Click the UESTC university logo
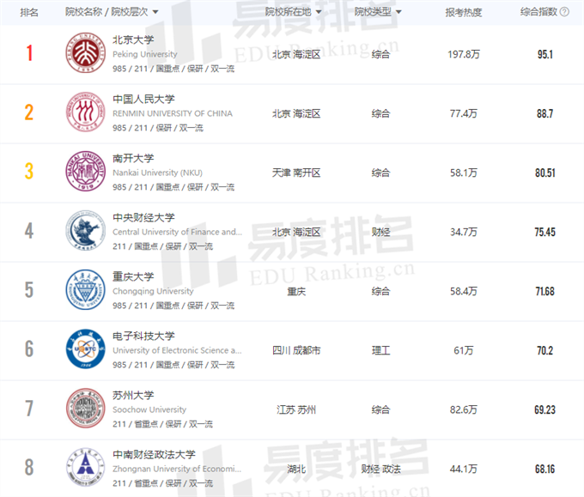The height and width of the screenshot is (497, 584). click(x=85, y=349)
